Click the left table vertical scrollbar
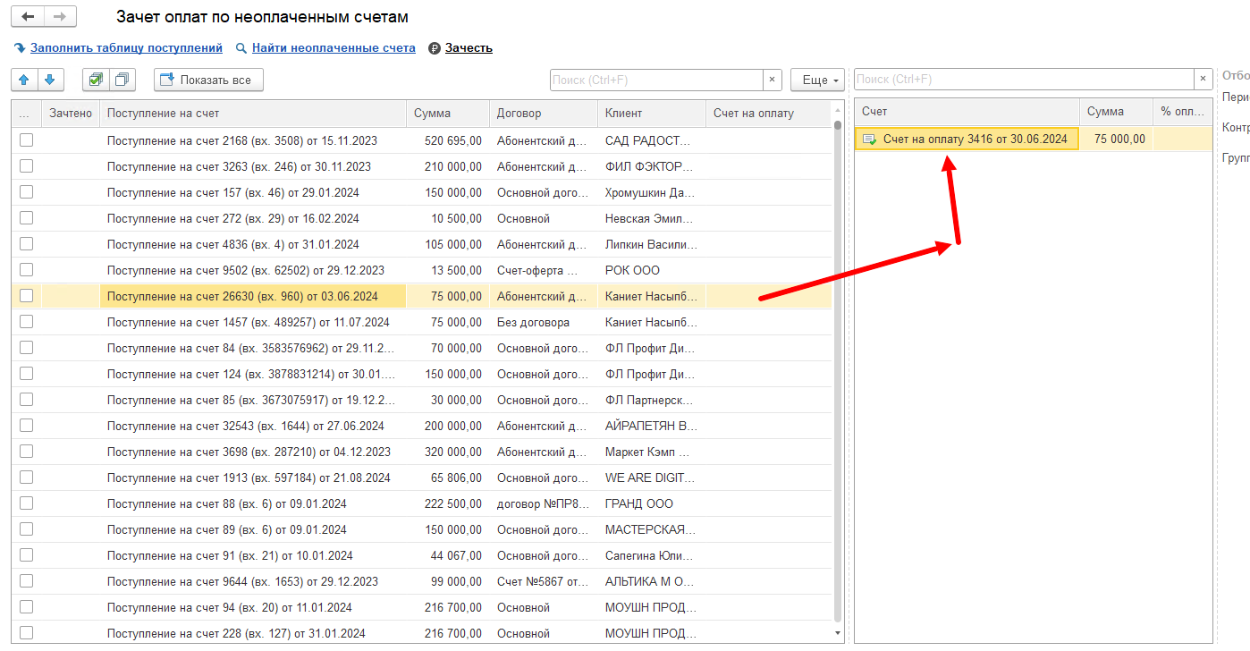 (838, 372)
